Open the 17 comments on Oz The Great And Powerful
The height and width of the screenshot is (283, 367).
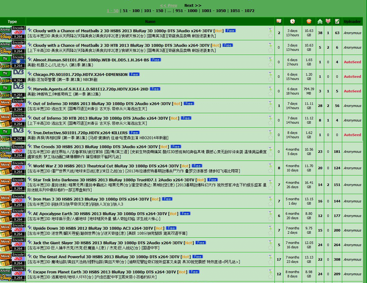pyautogui.click(x=279, y=259)
